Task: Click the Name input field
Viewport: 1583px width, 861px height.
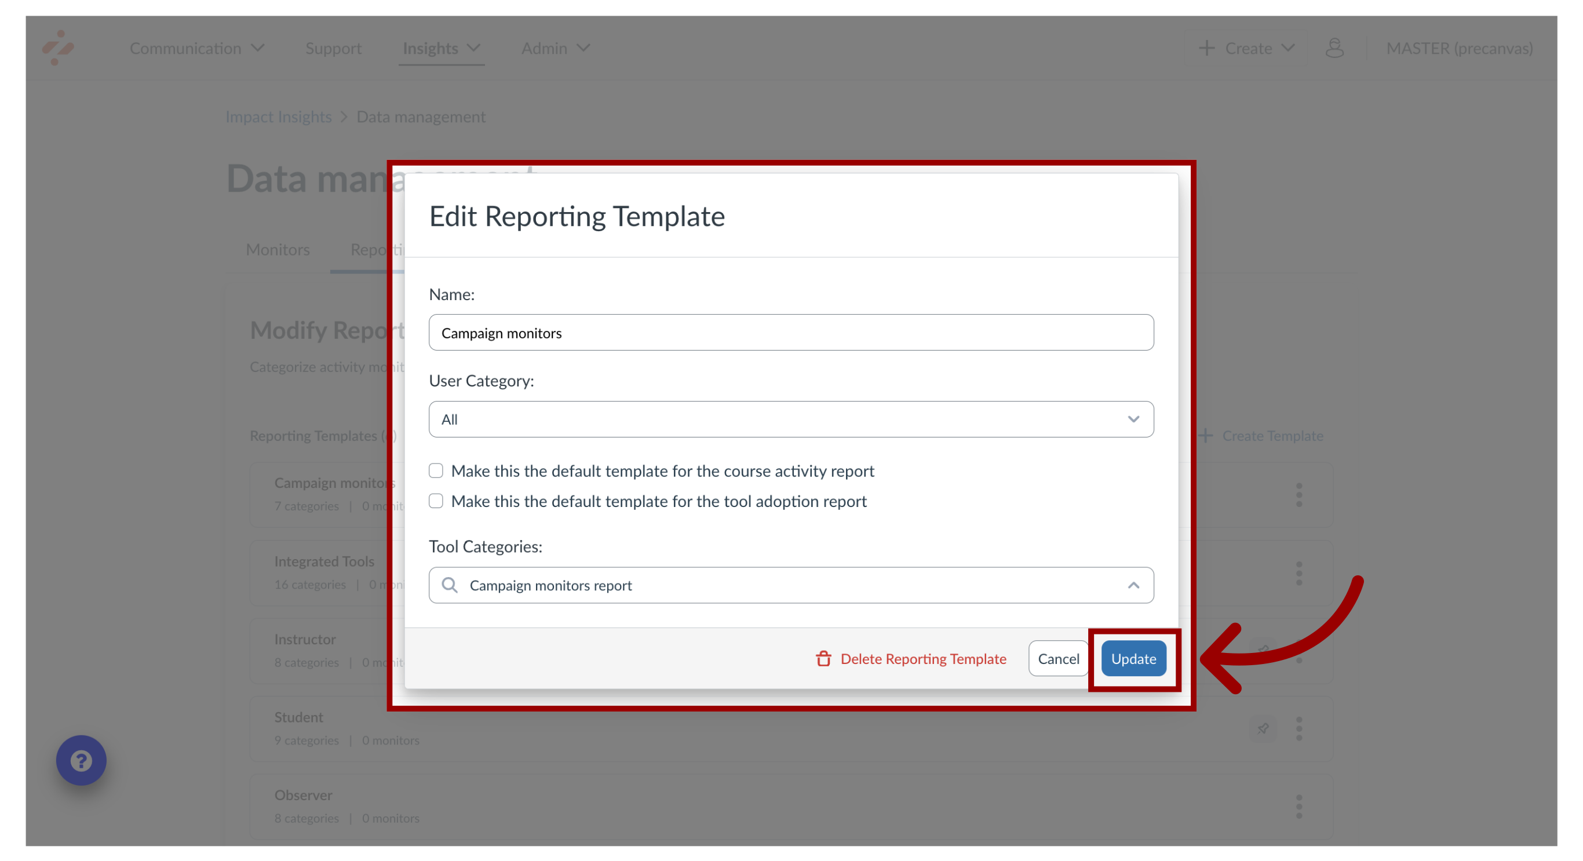Action: point(791,332)
